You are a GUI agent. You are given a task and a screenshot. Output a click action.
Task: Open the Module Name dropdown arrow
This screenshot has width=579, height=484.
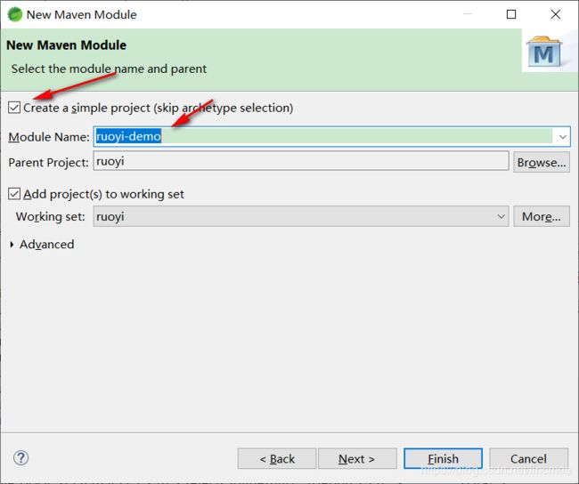561,137
